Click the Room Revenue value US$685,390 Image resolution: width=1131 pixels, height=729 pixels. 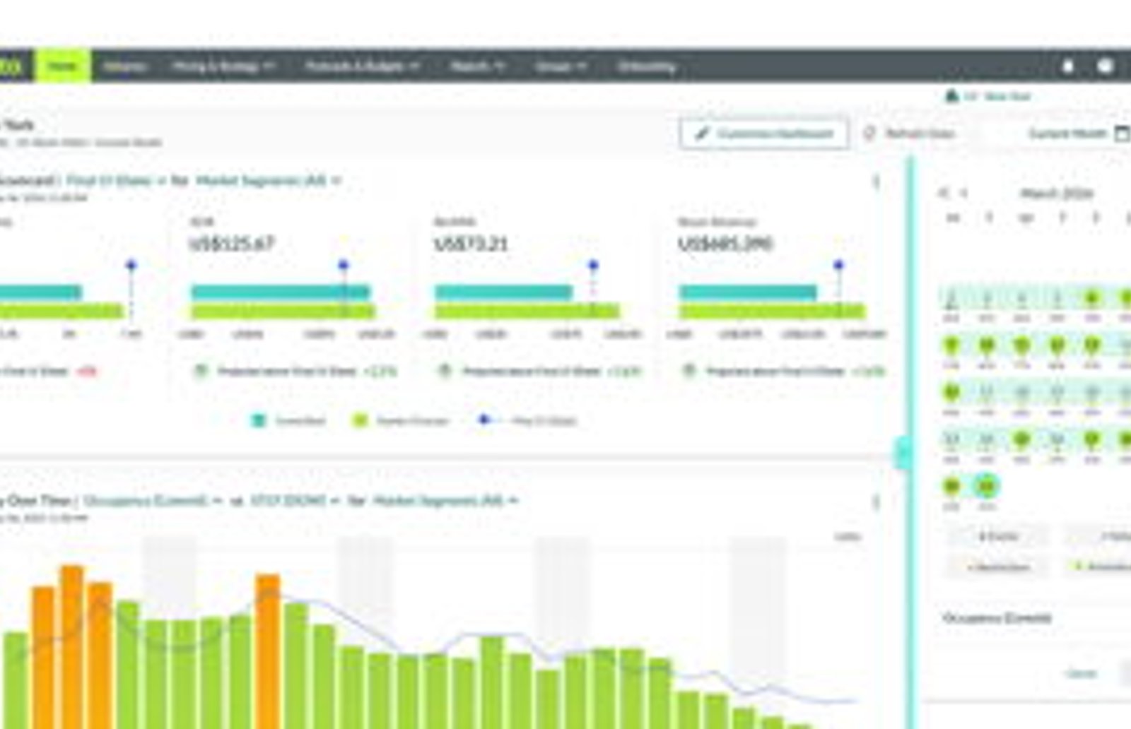[725, 244]
